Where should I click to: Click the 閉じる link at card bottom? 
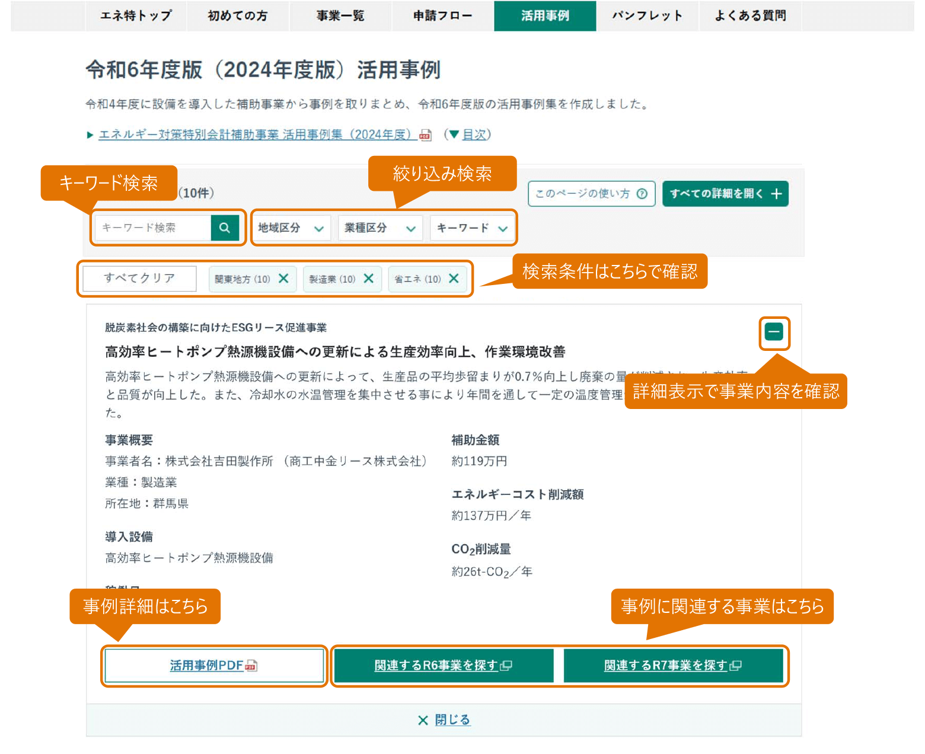tap(452, 720)
